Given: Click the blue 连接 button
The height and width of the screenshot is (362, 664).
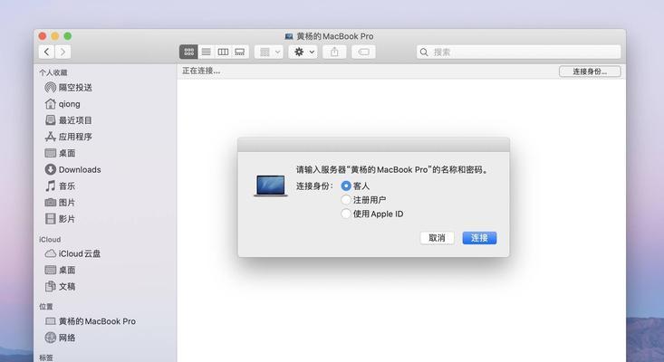Looking at the screenshot, I should (x=479, y=238).
